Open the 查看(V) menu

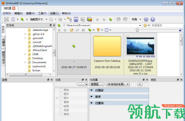tap(30, 13)
